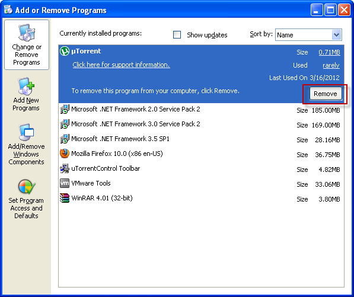The height and width of the screenshot is (297, 354).
Task: Remove the µTorrent program
Action: tap(326, 94)
